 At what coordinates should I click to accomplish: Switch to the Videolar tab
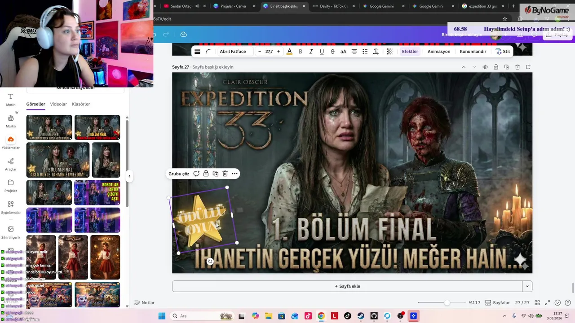[58, 104]
